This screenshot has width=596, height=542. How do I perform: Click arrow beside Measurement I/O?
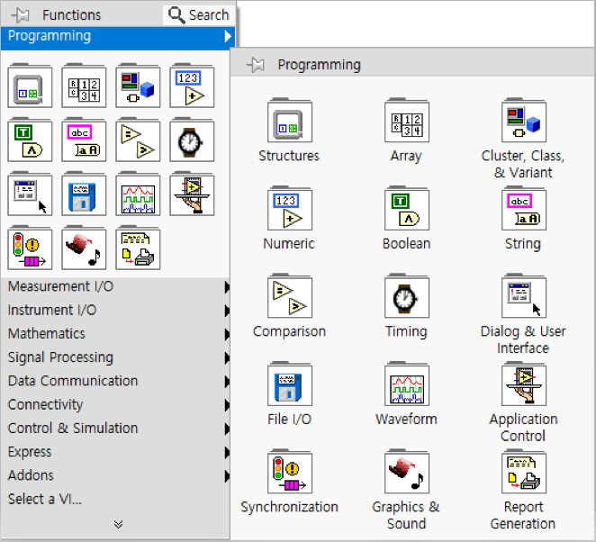coord(227,287)
